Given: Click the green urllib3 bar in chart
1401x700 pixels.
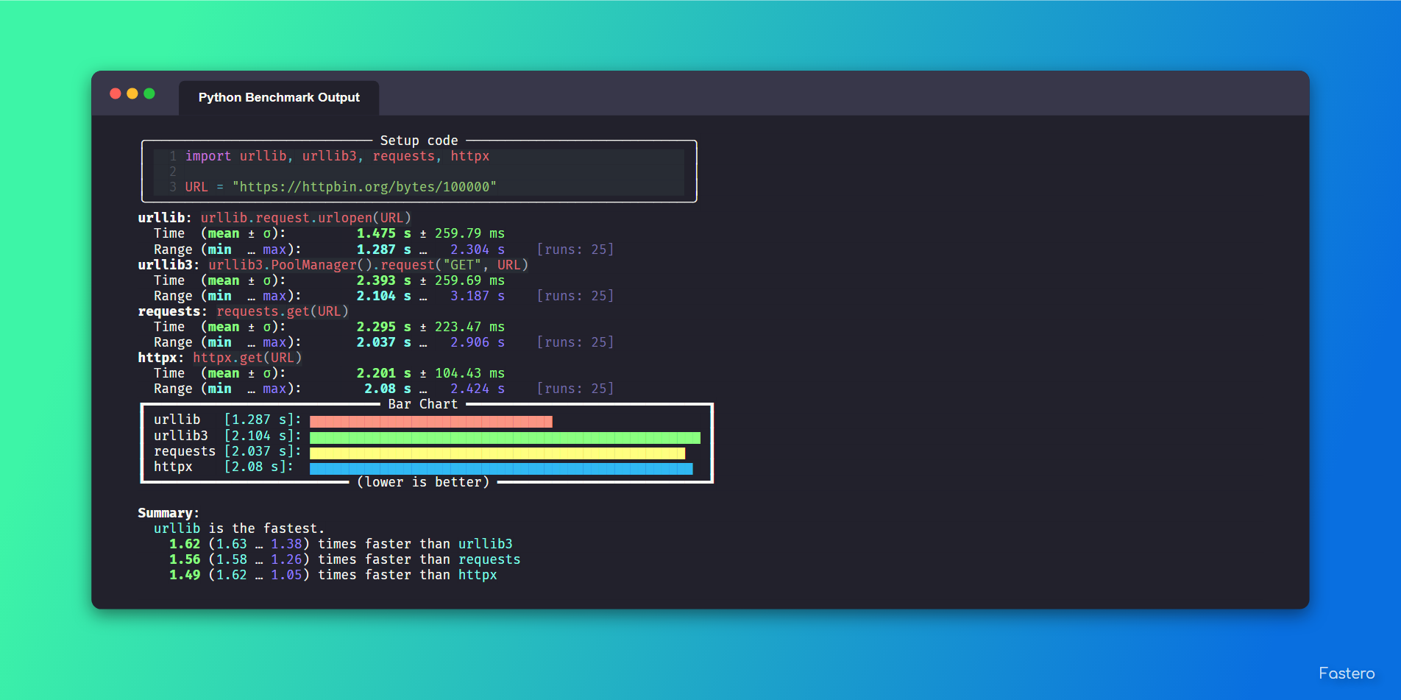Looking at the screenshot, I should (x=505, y=438).
